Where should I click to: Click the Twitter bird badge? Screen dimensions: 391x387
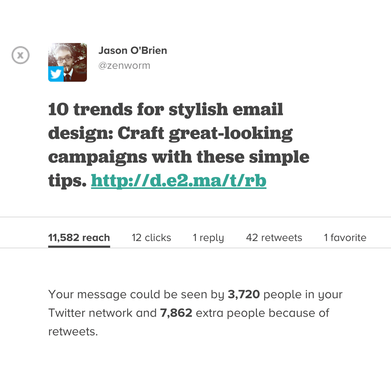pos(56,74)
